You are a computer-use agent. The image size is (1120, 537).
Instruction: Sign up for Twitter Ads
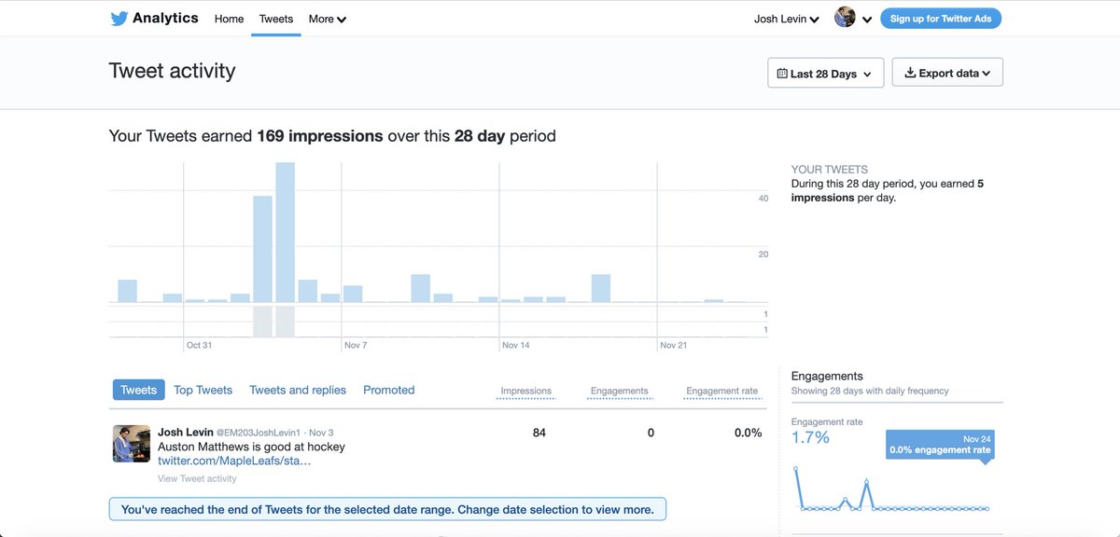[941, 19]
